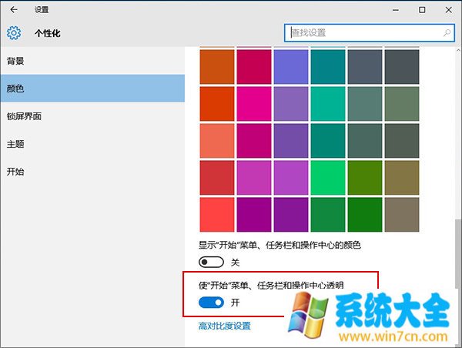Pick periwinkle blue swatch in first full row
462x348 pixels.
point(291,67)
